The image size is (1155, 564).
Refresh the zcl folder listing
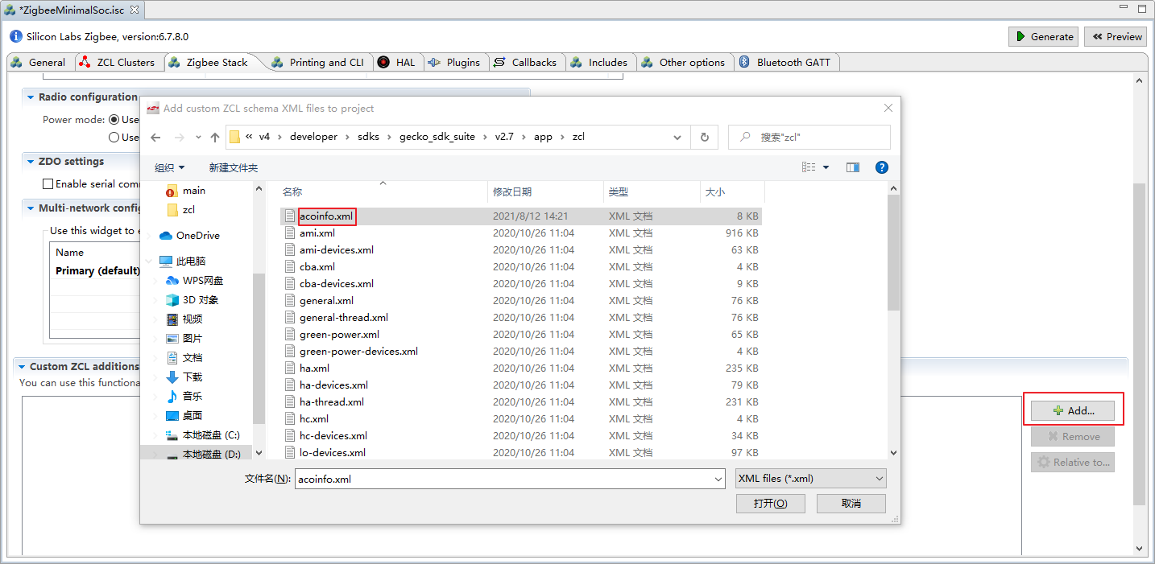(x=704, y=137)
